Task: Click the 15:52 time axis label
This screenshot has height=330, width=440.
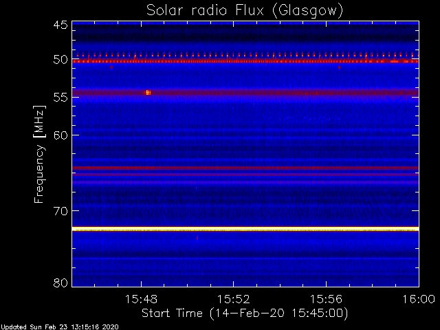Action: (234, 299)
